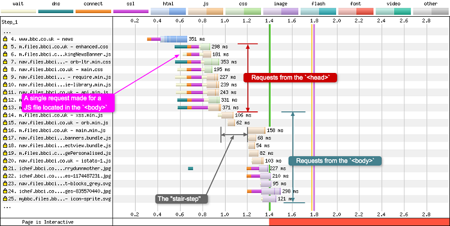Screen dimensions: 450x226
Task: Click the 371 ms timing label
Action: (230, 108)
